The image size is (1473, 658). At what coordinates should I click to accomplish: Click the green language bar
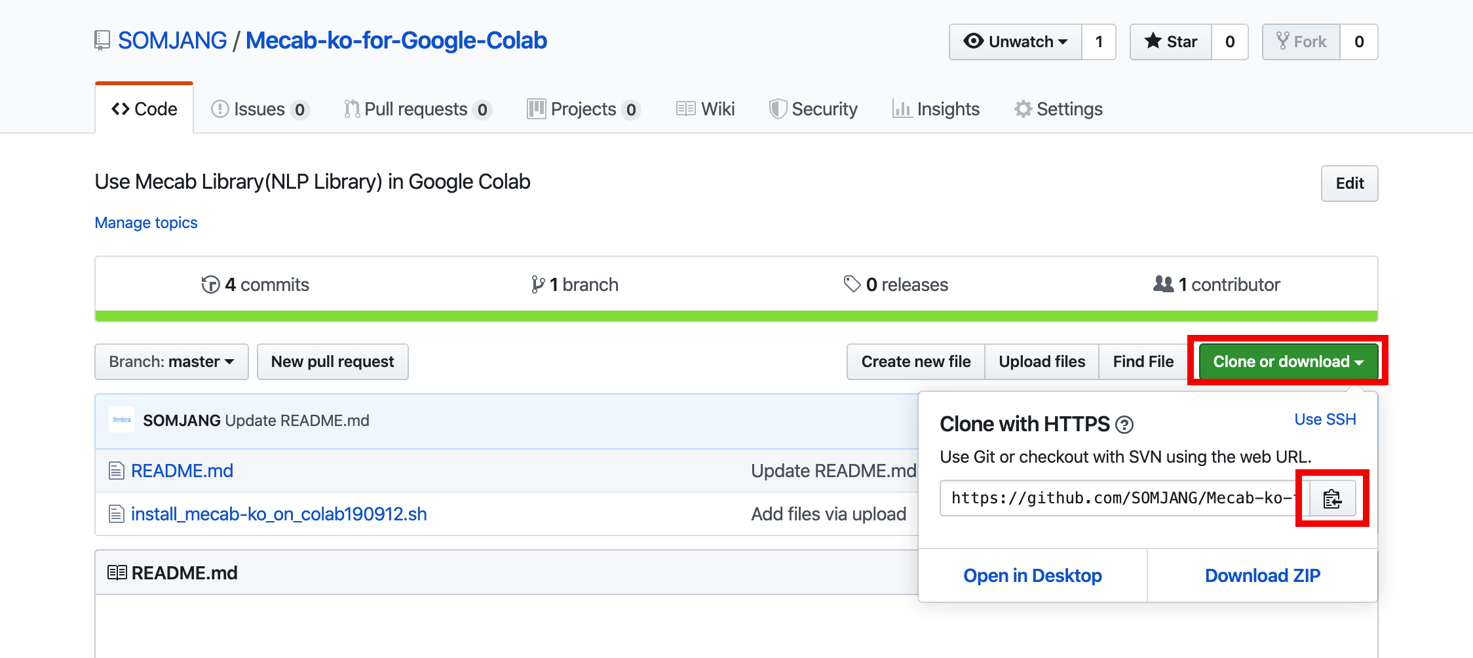coord(736,316)
